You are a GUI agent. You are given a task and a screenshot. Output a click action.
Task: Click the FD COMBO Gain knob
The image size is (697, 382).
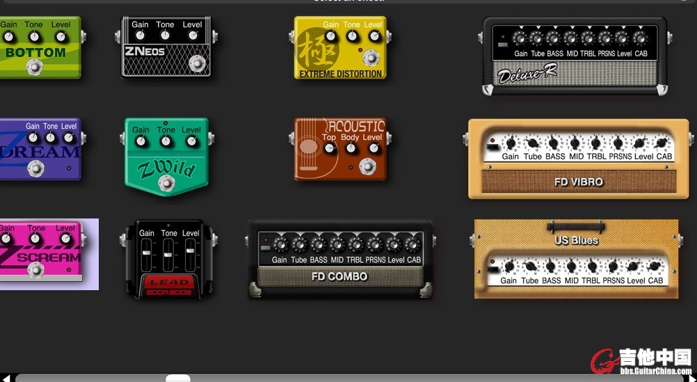click(x=280, y=244)
